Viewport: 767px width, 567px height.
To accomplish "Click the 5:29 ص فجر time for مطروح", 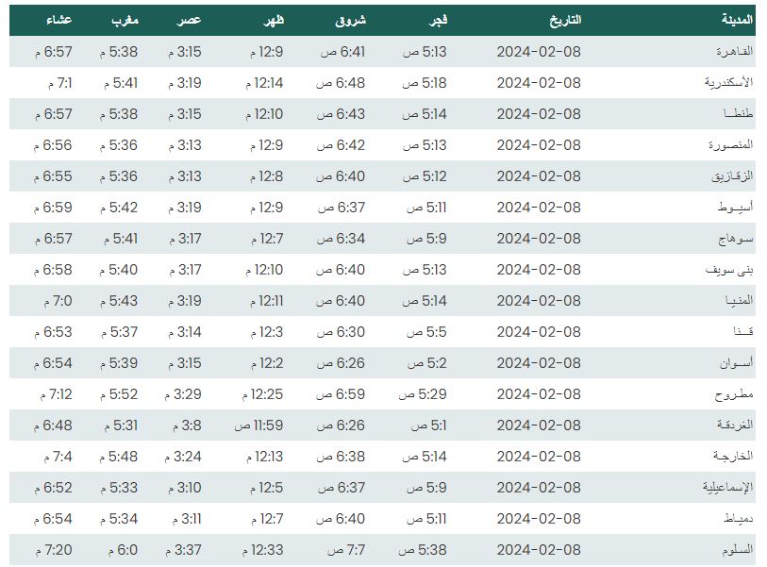I will pyautogui.click(x=423, y=394).
